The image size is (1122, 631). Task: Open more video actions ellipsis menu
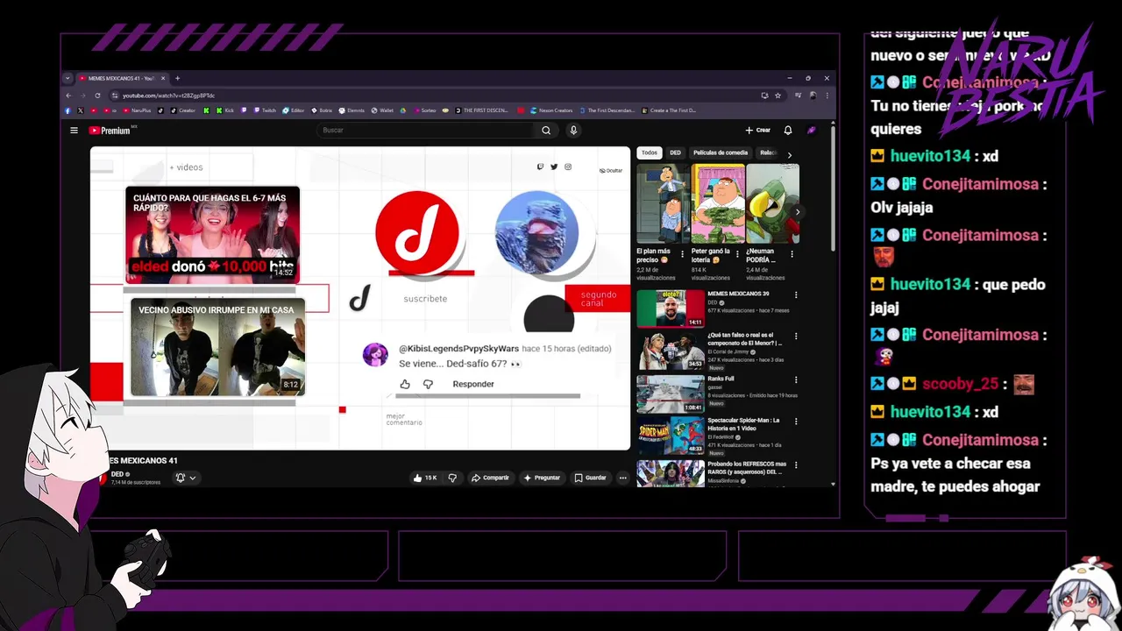click(623, 478)
